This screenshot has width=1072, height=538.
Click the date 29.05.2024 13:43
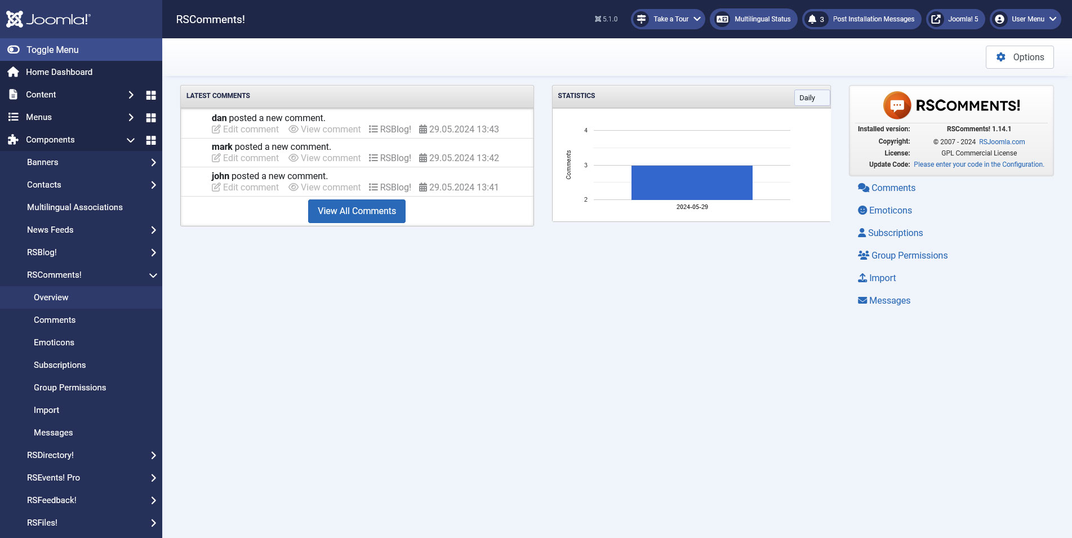coord(459,129)
